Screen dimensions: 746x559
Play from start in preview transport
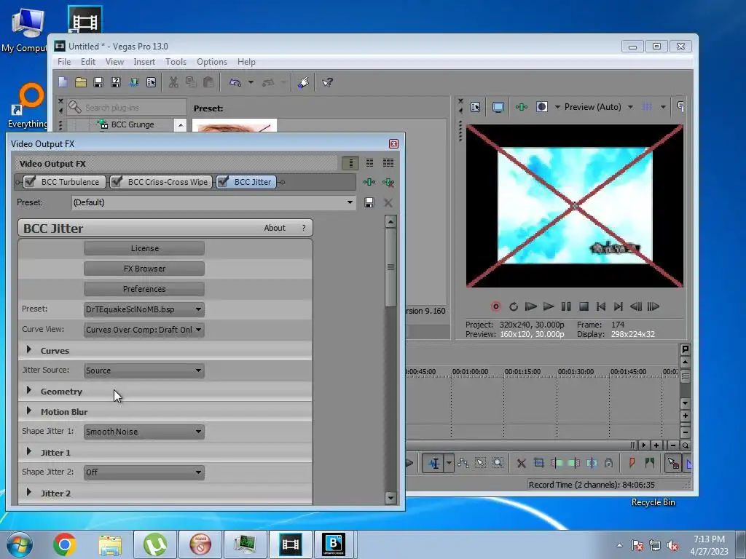pos(530,306)
